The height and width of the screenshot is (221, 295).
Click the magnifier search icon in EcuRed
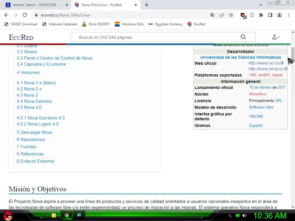243,37
